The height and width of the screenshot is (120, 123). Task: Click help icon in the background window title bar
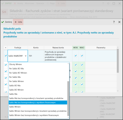click(x=103, y=3)
